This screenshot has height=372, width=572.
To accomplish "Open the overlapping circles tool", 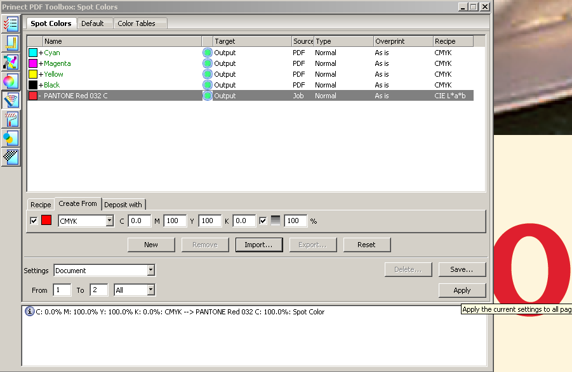I will (11, 138).
